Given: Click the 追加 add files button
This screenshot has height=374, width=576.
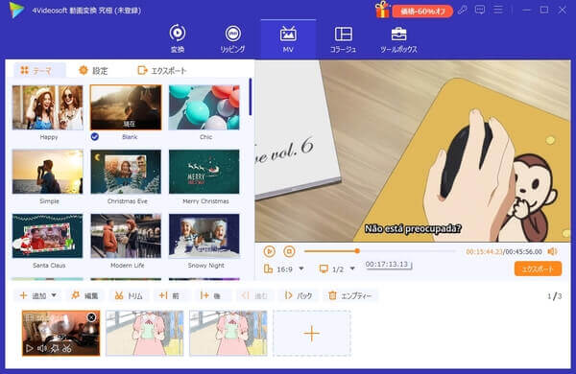Looking at the screenshot, I should [x=33, y=295].
